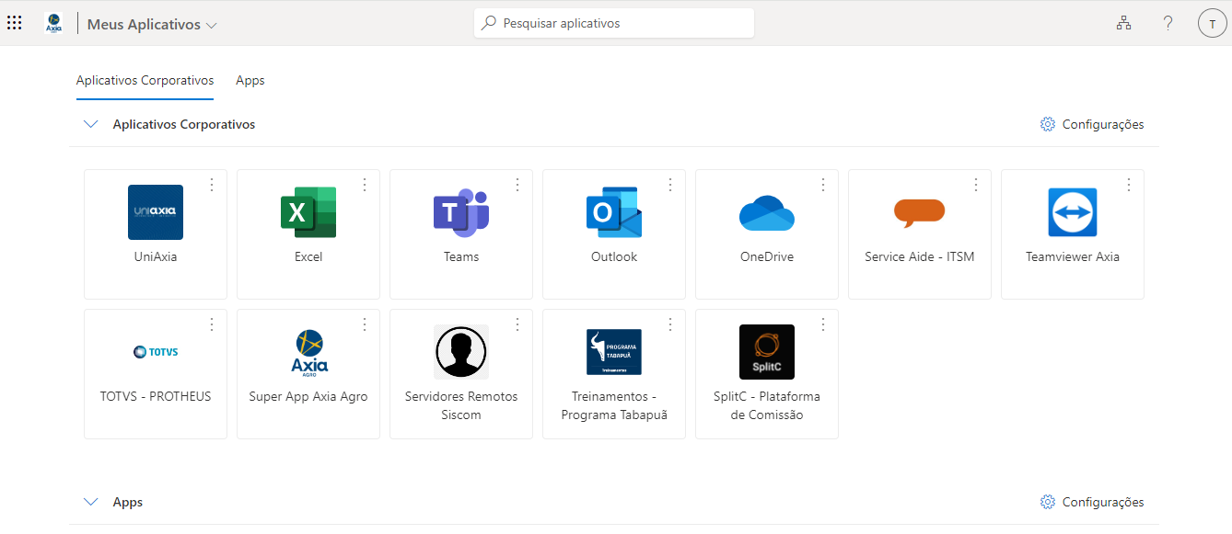
Task: Click the Teams label text
Action: pos(461,257)
